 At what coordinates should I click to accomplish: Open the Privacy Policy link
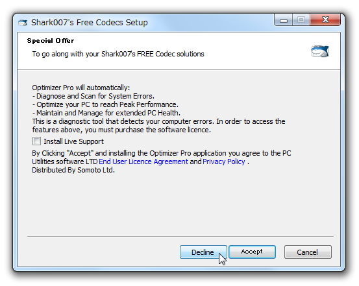click(x=224, y=161)
